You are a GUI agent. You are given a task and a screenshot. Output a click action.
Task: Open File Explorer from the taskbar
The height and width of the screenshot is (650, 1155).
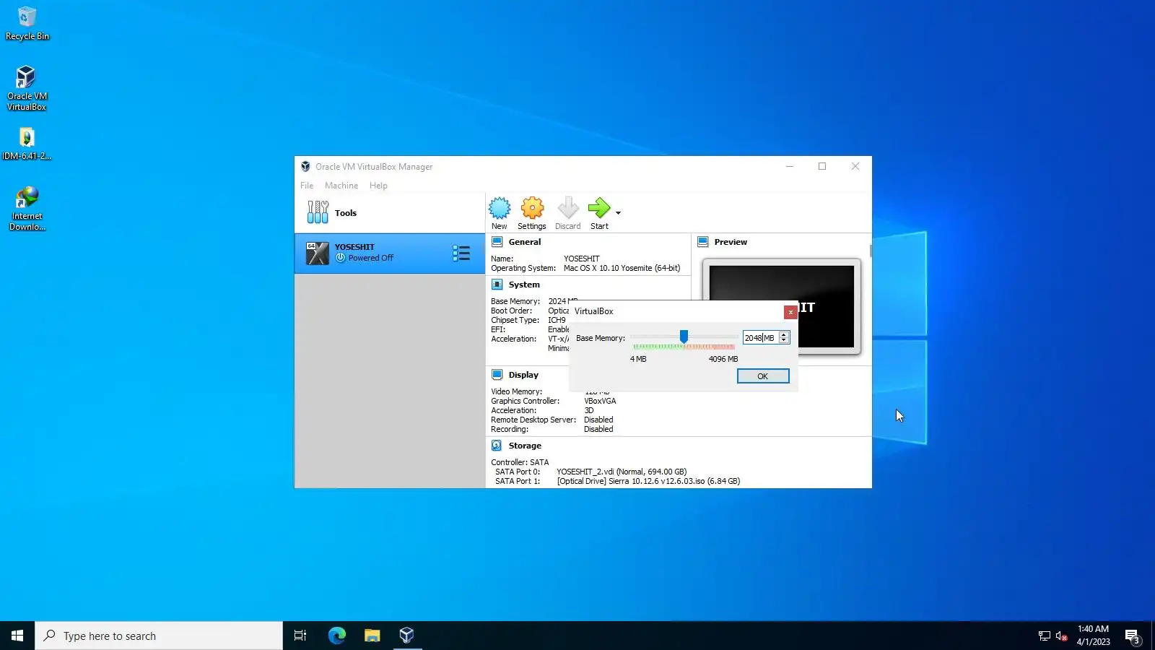[372, 636]
